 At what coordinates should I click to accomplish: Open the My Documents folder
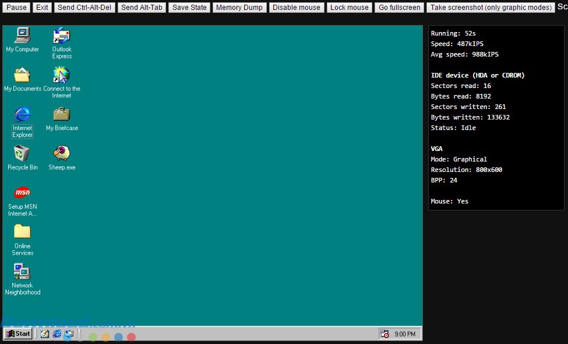point(22,75)
